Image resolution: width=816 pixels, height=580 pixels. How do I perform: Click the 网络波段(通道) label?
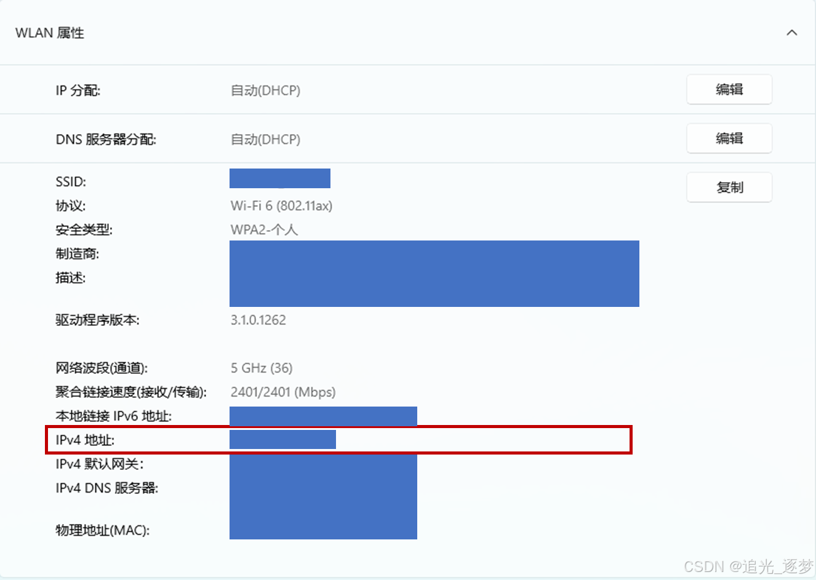point(102,368)
